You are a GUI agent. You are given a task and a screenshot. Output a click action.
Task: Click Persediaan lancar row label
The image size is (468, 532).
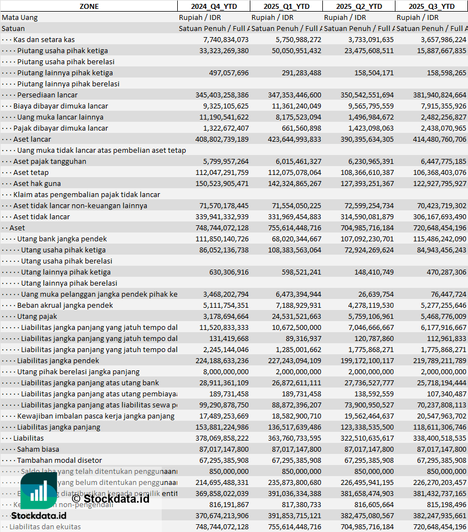[47, 95]
